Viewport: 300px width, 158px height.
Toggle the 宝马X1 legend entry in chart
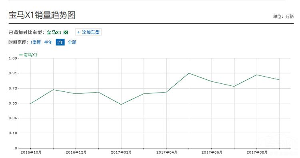tap(28, 55)
